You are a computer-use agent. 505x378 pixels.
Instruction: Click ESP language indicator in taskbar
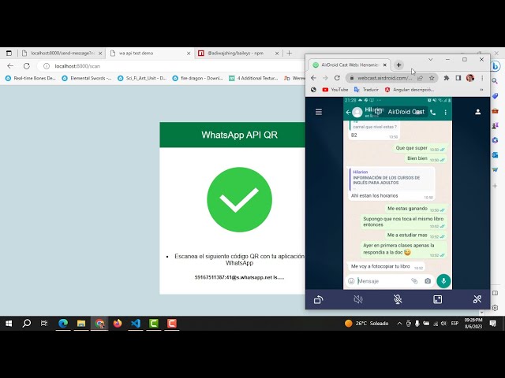(x=454, y=324)
